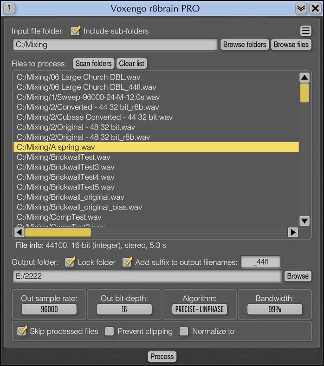The image size is (324, 366).
Task: Select C:/Mixing/2/Original - 48 32 bit.wav
Action: [x=156, y=127]
